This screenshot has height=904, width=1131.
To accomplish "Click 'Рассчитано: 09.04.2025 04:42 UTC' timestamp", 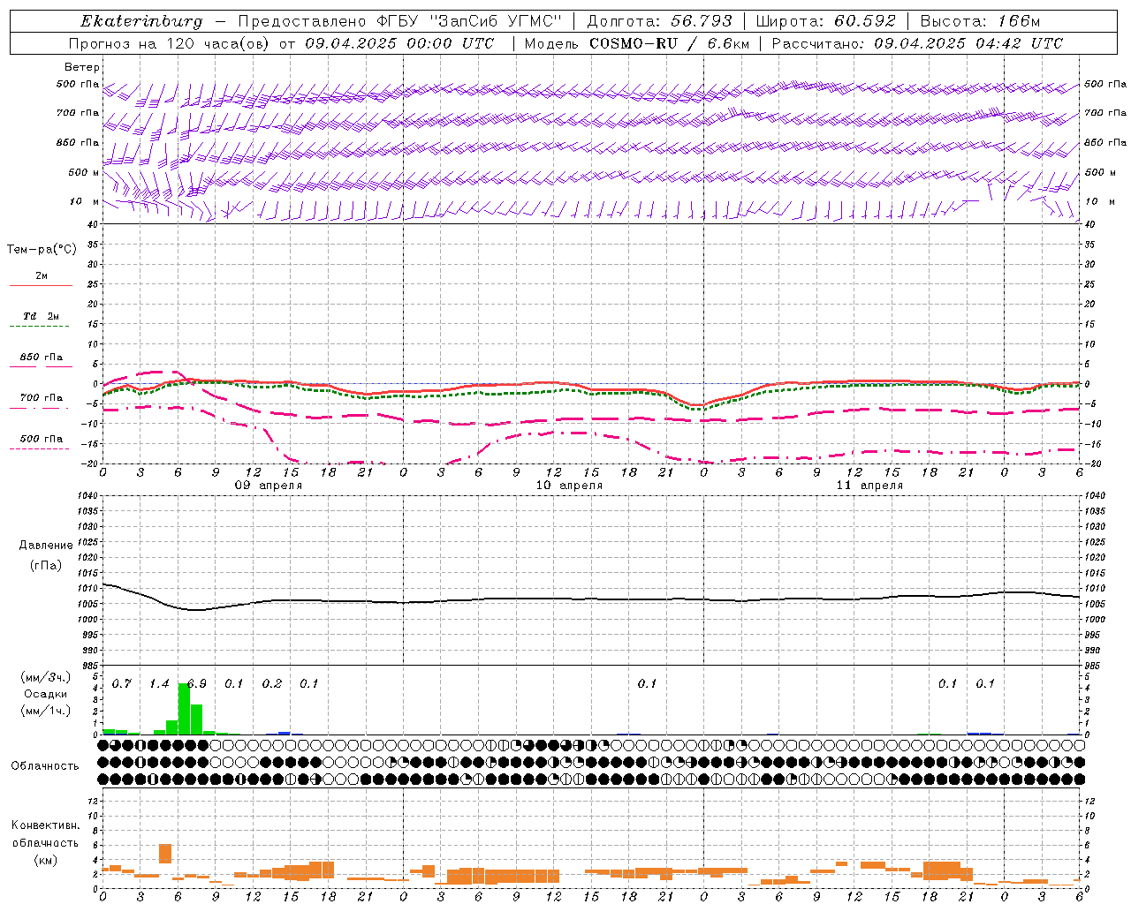I will (x=917, y=43).
